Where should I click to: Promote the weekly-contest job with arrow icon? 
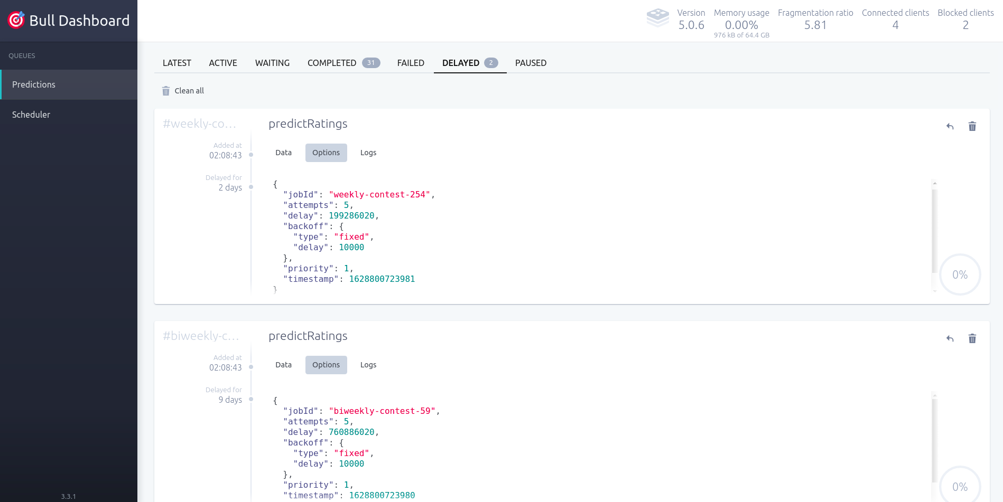click(x=950, y=126)
